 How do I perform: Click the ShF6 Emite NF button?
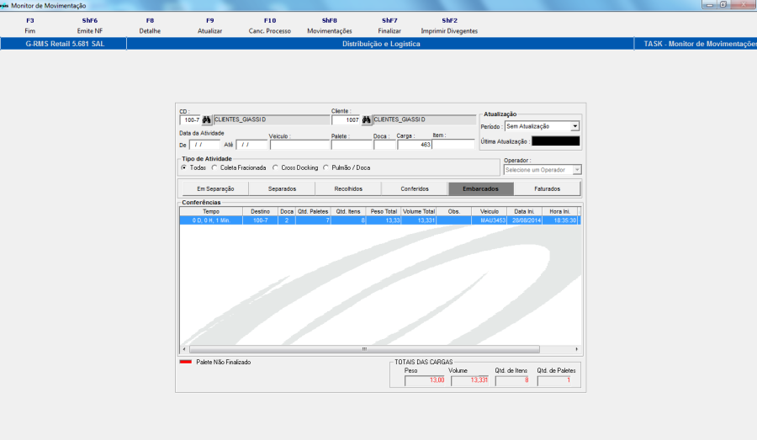(90, 25)
